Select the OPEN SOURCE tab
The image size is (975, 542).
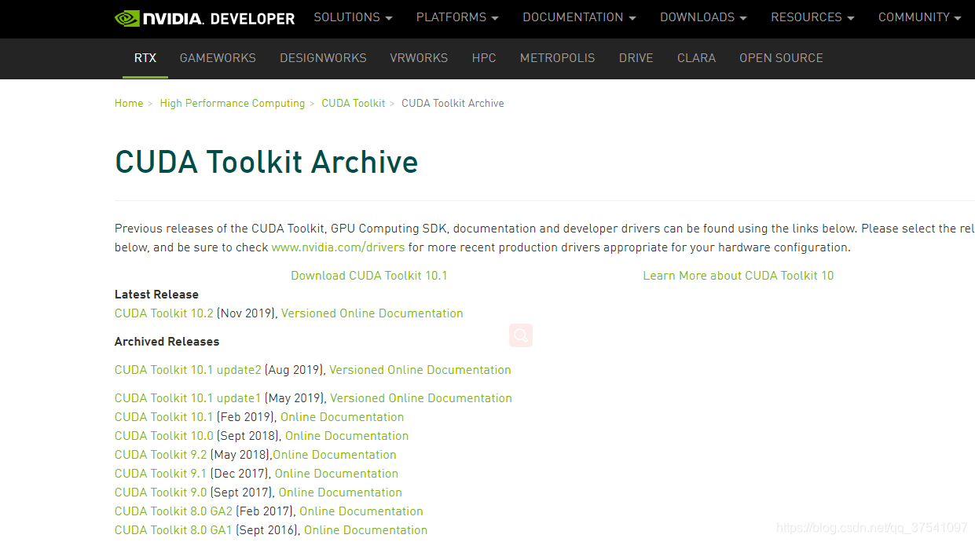(x=781, y=58)
